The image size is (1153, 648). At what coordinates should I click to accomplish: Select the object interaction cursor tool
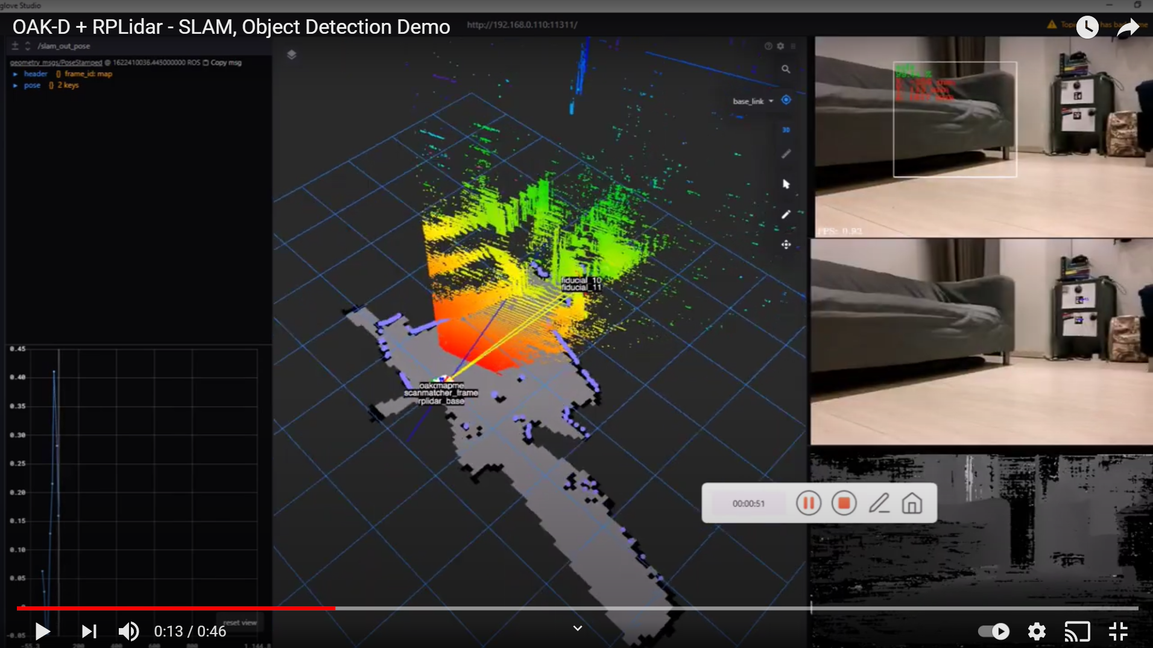pos(786,184)
